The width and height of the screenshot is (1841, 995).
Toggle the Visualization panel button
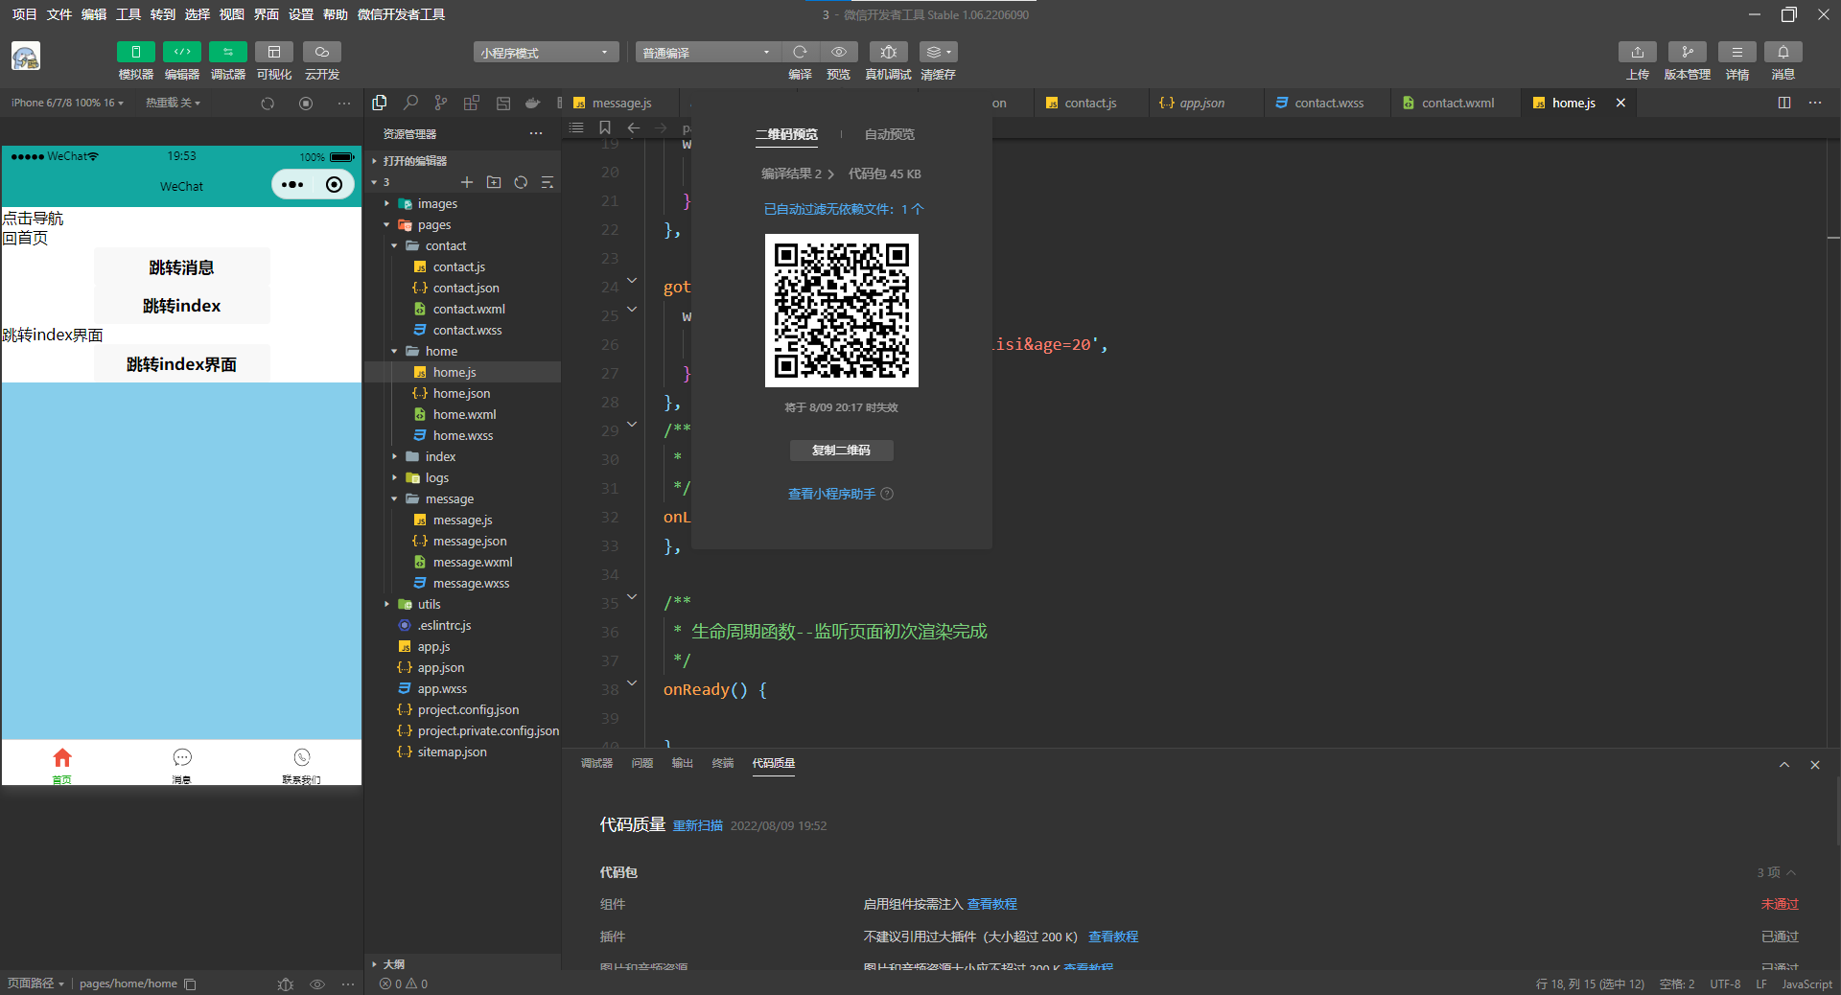(274, 52)
